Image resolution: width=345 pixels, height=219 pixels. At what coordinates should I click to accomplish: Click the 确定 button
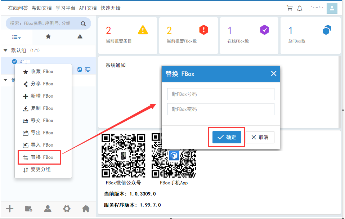227,137
